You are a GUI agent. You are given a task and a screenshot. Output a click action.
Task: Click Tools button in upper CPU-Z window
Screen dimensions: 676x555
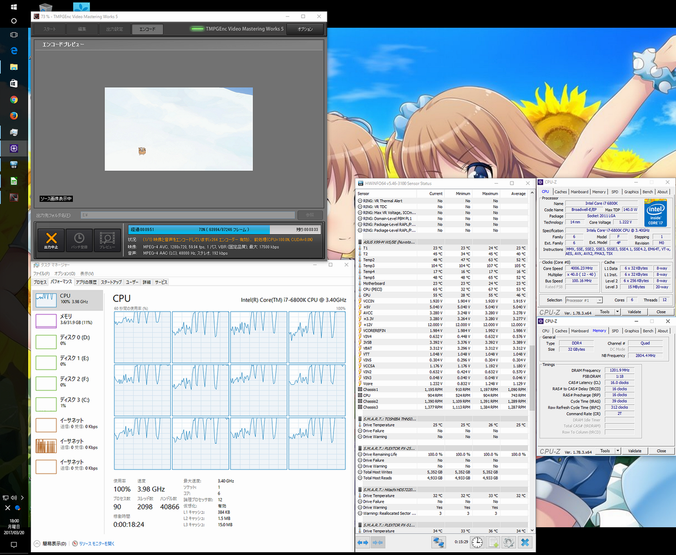pyautogui.click(x=604, y=312)
